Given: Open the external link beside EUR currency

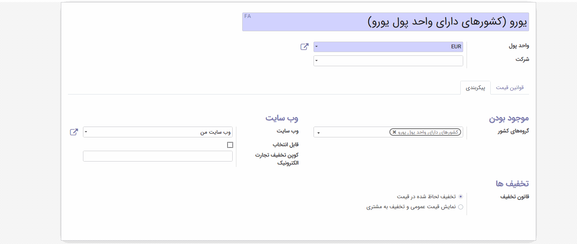Looking at the screenshot, I should pos(304,47).
